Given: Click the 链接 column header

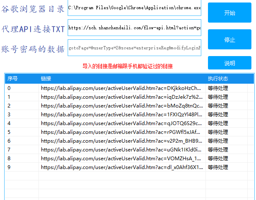Looking at the screenshot, I should click(46, 79).
